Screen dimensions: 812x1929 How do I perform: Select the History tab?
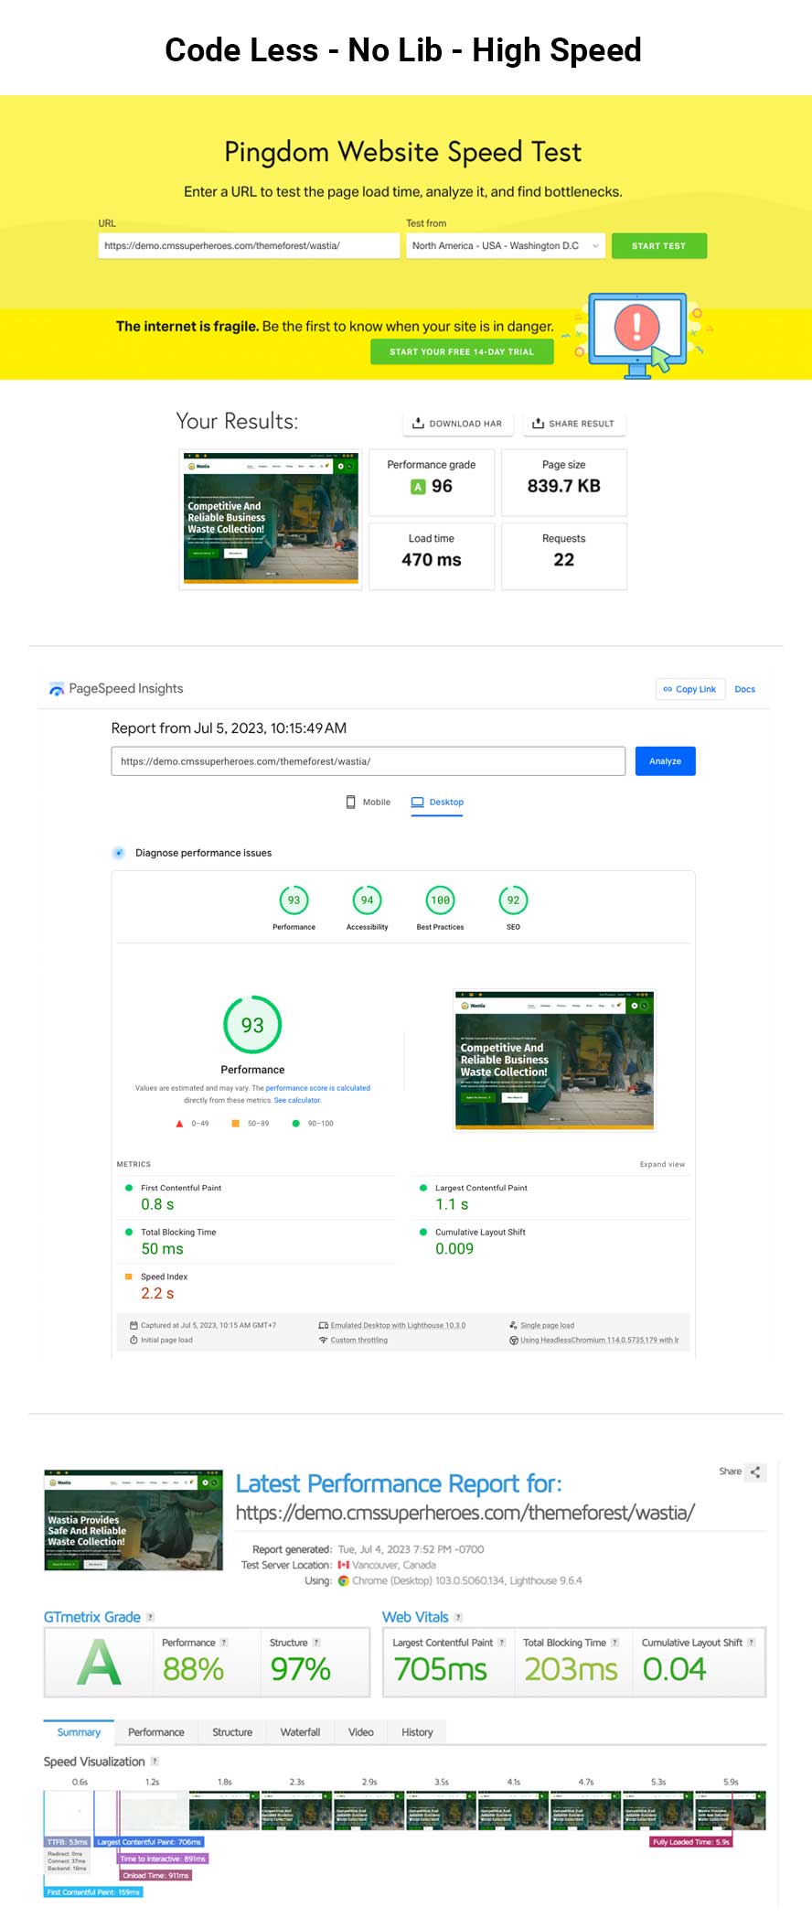(417, 1732)
